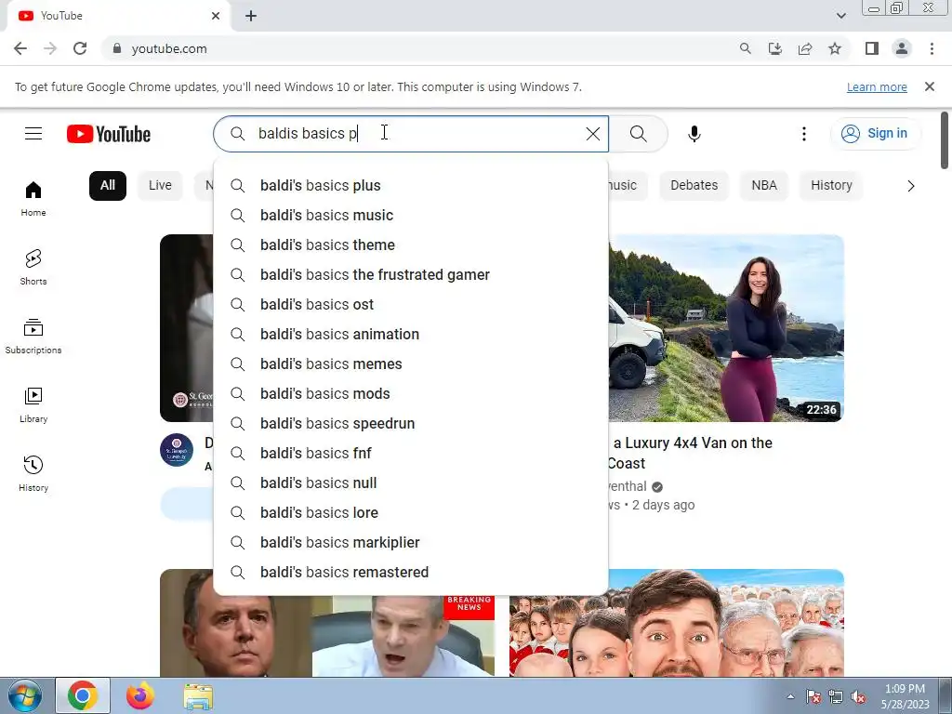Open the taskbar clock and date
The height and width of the screenshot is (714, 952).
pos(905,696)
